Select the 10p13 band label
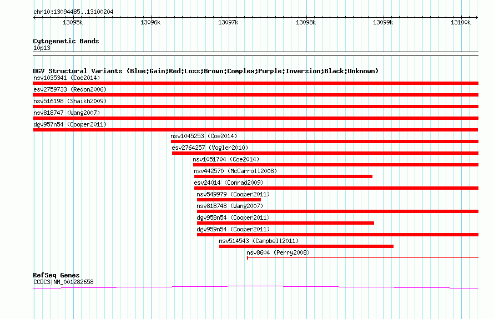Image resolution: width=494 pixels, height=319 pixels. point(42,48)
